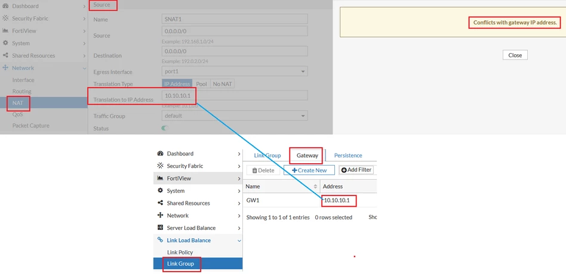566x274 pixels.
Task: Click the Source address field
Action: pos(235,31)
